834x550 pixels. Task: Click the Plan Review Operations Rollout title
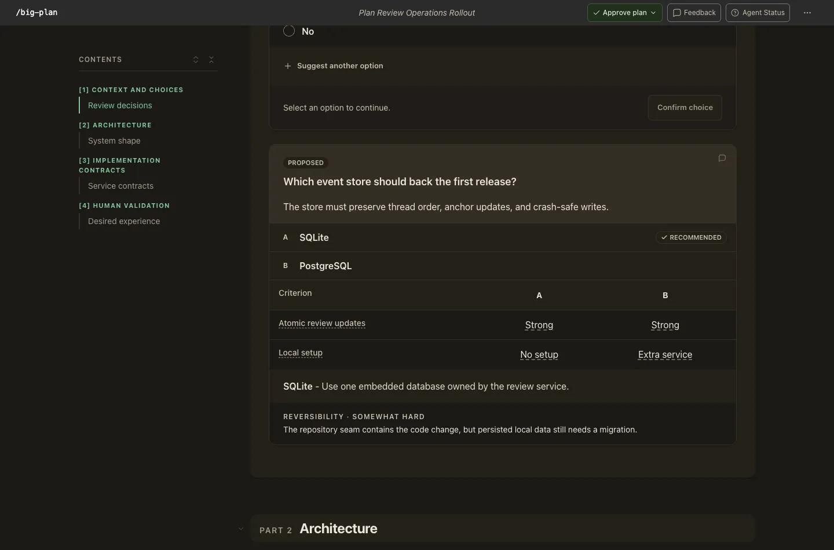[x=417, y=13]
